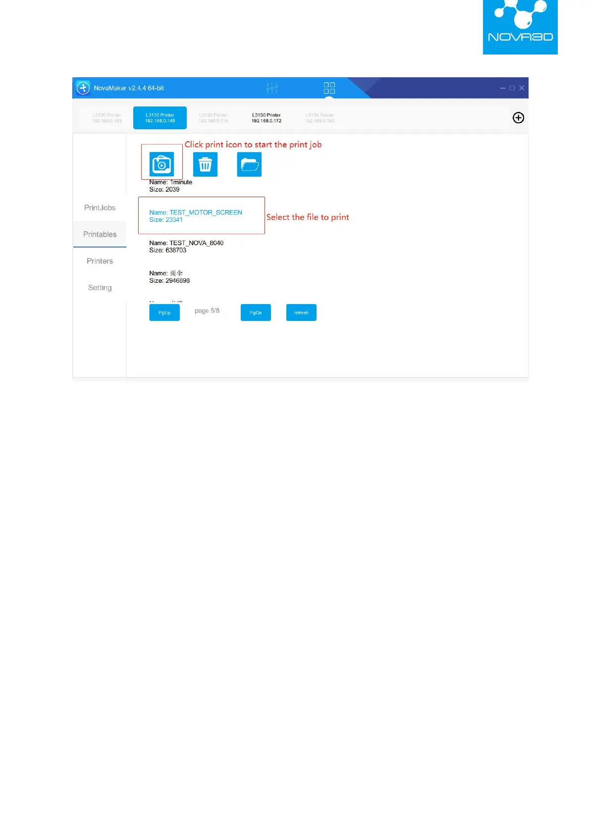The height and width of the screenshot is (834, 590).
Task: Open the Setting sidebar section
Action: [100, 288]
